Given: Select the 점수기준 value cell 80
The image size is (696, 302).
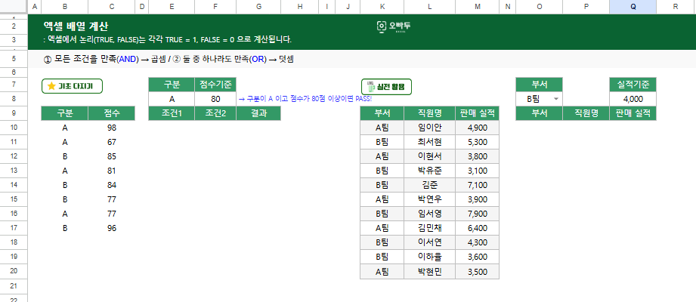Looking at the screenshot, I should tap(215, 100).
